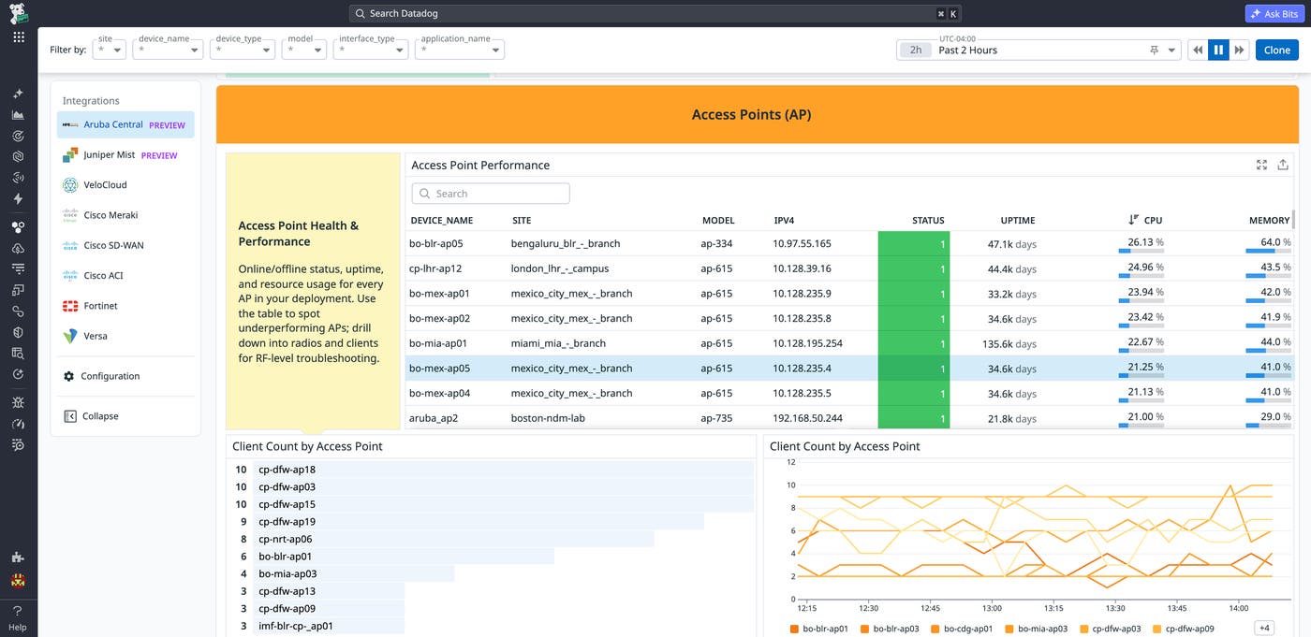Image resolution: width=1311 pixels, height=637 pixels.
Task: Open the lightning bolt icon in sidebar
Action: (18, 198)
